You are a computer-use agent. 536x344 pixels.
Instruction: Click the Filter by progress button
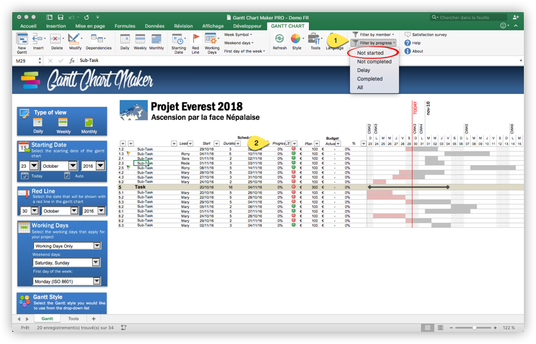pyautogui.click(x=374, y=43)
